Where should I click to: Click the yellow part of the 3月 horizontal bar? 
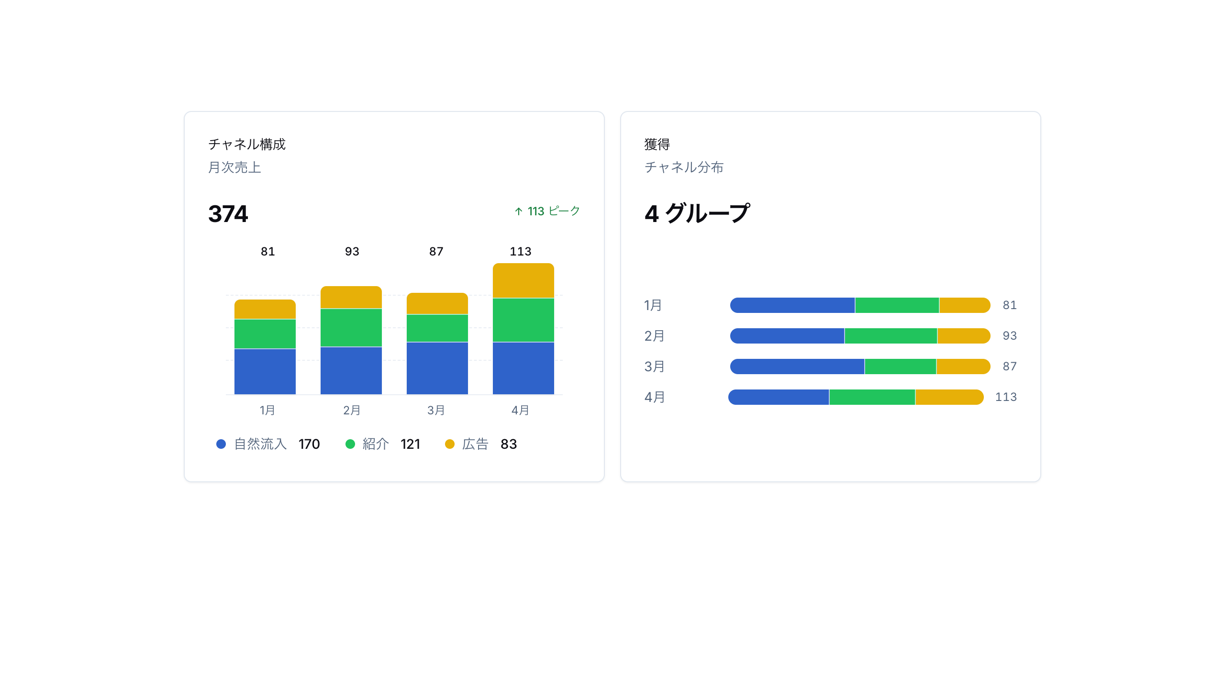point(963,367)
